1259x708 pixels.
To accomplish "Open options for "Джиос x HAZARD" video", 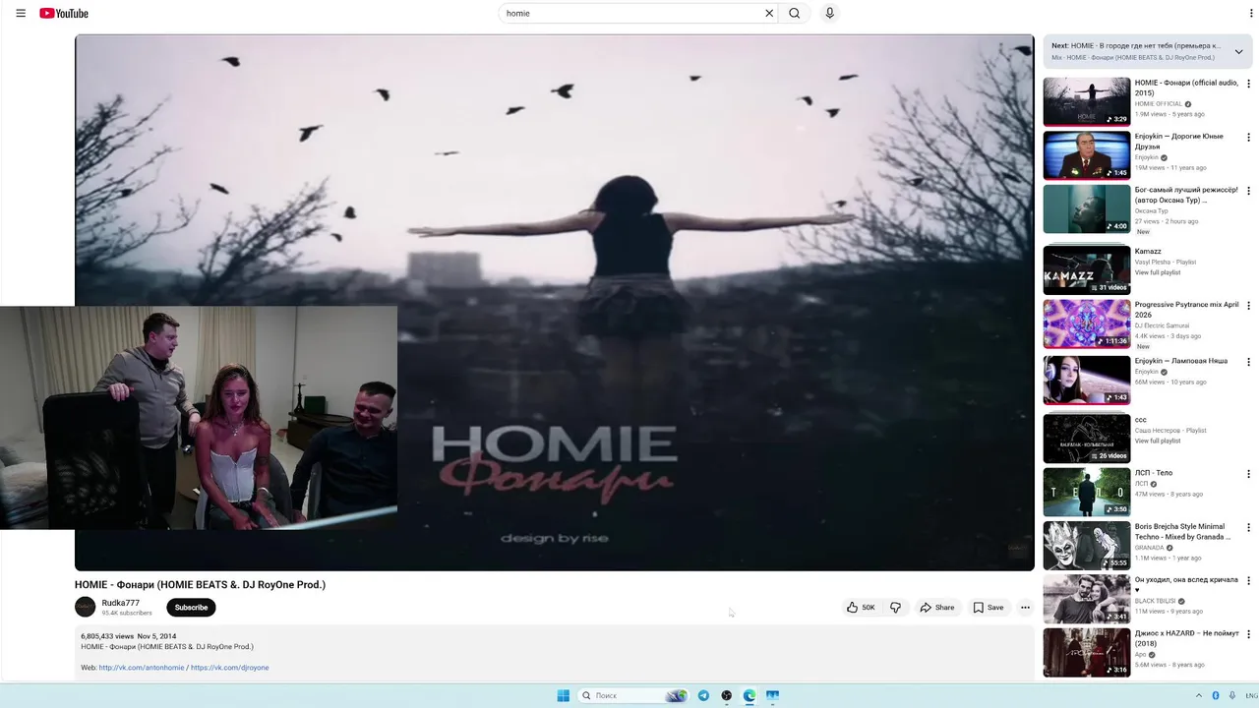I will pos(1249,634).
